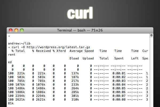Viewport: 160px width, 107px height.
Task: Click the large 'curl' heading above Terminal
Action: tap(80, 13)
